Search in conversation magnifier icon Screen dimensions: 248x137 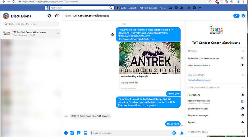coord(243,58)
